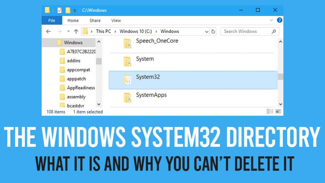325x183 pixels.
Task: Click the navigation pane scroll down arrow
Action: (99, 104)
